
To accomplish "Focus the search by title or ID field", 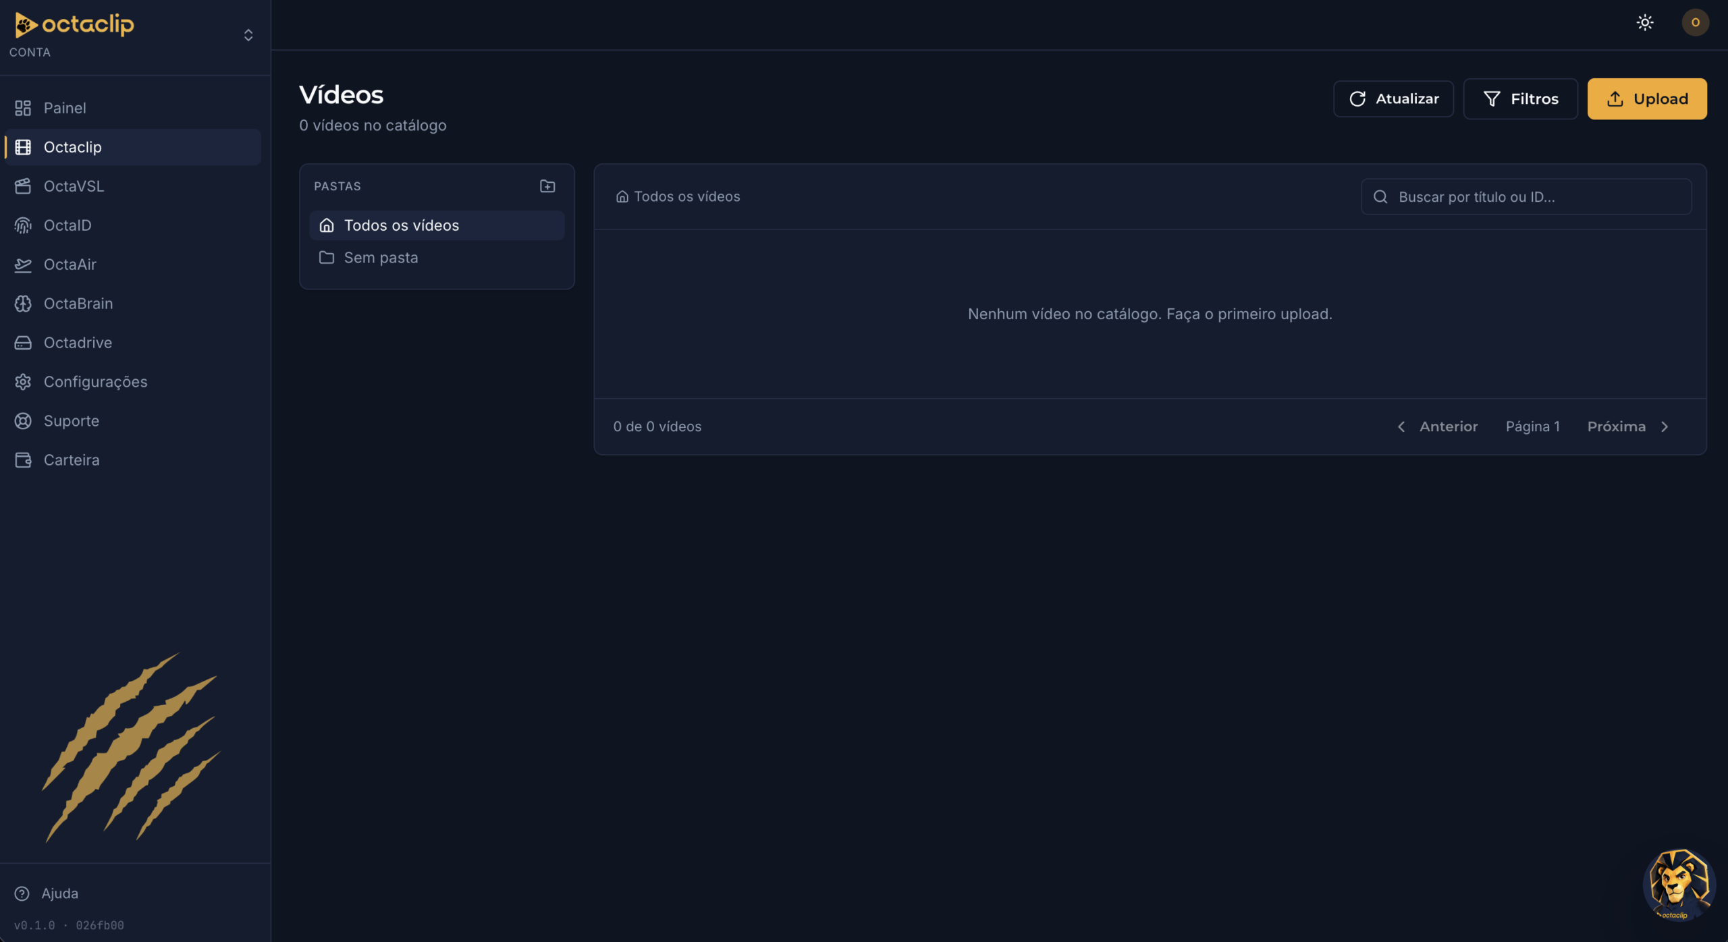I will point(1526,197).
